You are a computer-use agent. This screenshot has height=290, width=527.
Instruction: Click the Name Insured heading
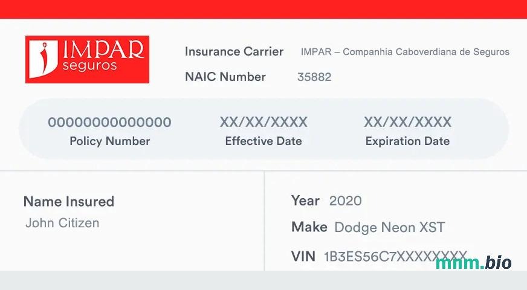(x=68, y=202)
